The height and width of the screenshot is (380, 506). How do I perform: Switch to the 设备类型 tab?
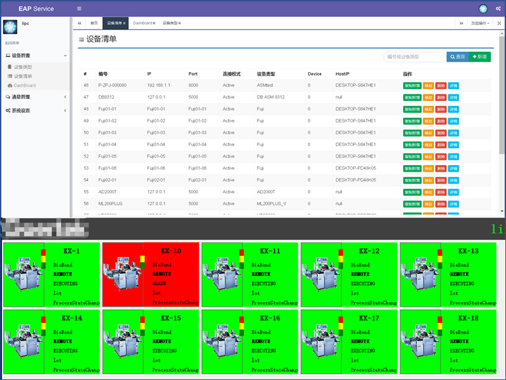(x=171, y=23)
